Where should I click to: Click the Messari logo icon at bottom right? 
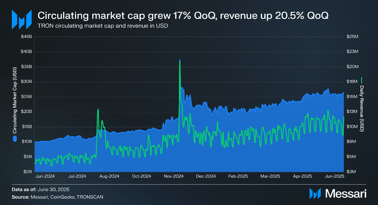coord(315,194)
